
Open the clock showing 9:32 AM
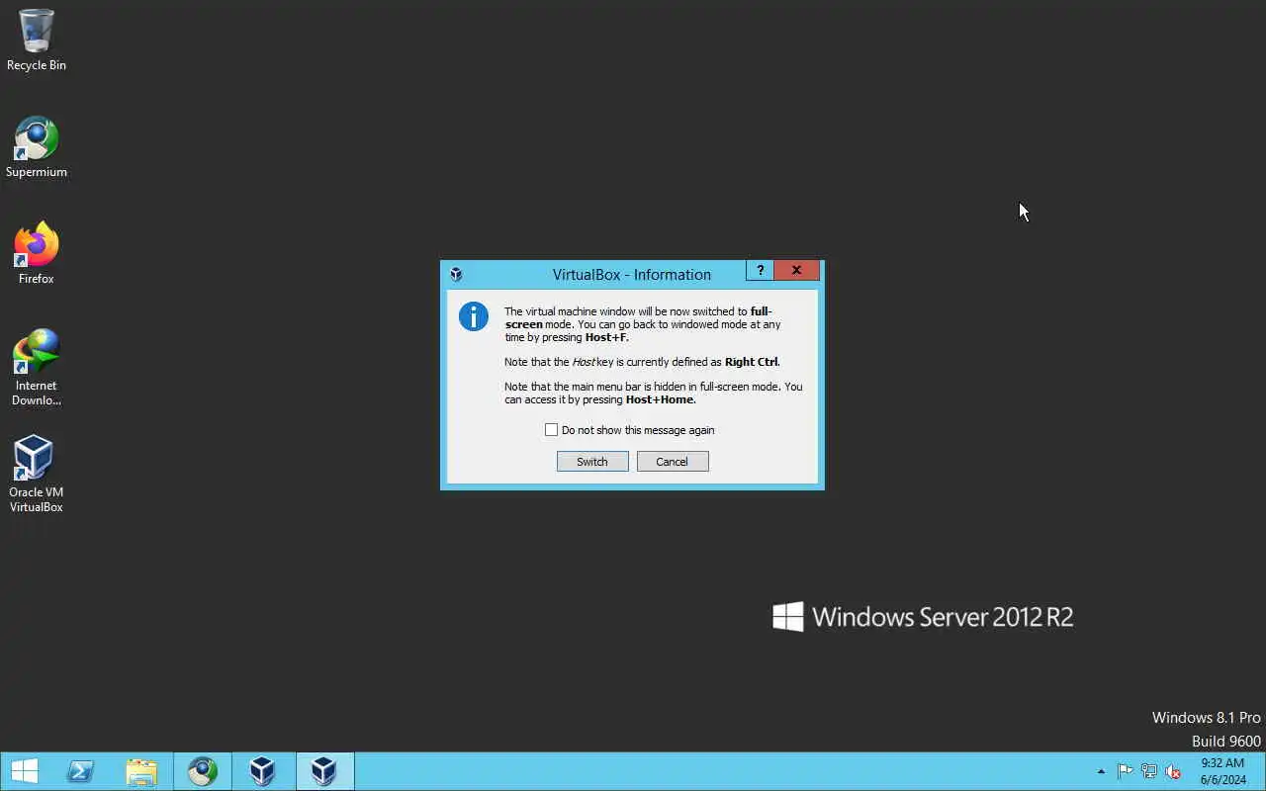tap(1222, 771)
